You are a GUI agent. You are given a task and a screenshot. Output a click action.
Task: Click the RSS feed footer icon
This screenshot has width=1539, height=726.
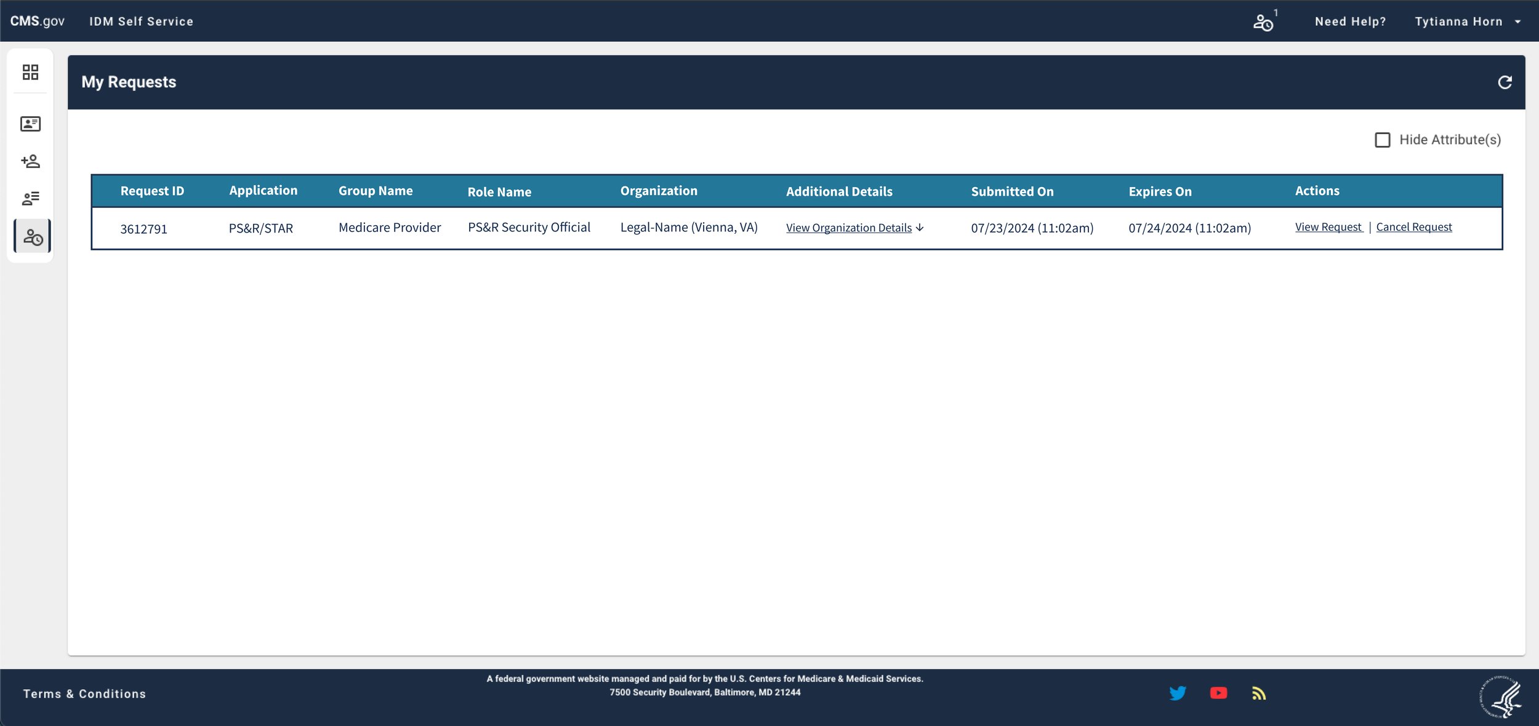(x=1259, y=693)
